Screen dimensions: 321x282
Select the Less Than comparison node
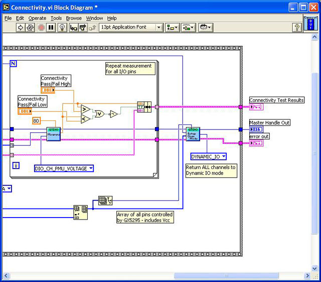tap(86, 119)
